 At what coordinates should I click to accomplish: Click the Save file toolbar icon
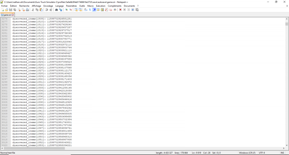pyautogui.click(x=11, y=10)
